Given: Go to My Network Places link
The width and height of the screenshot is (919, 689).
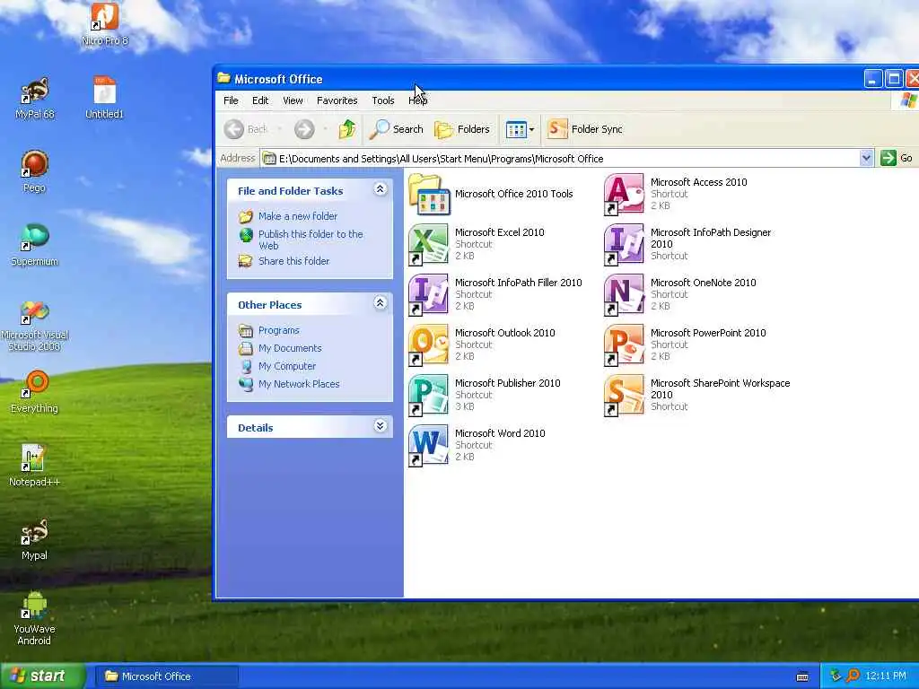Looking at the screenshot, I should pos(299,384).
